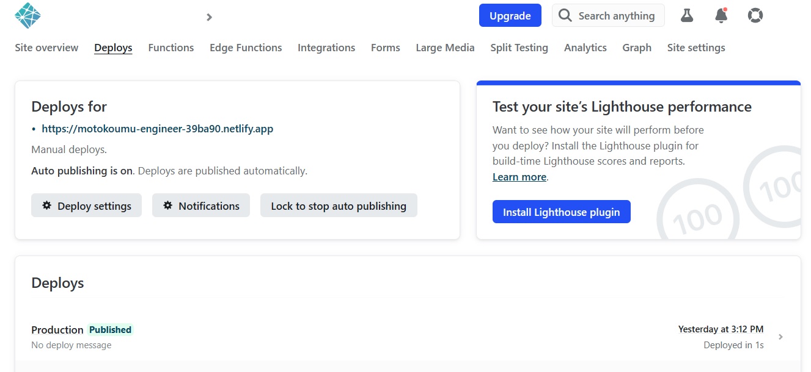Image resolution: width=811 pixels, height=372 pixels.
Task: Switch to the Site overview tab
Action: pyautogui.click(x=46, y=48)
